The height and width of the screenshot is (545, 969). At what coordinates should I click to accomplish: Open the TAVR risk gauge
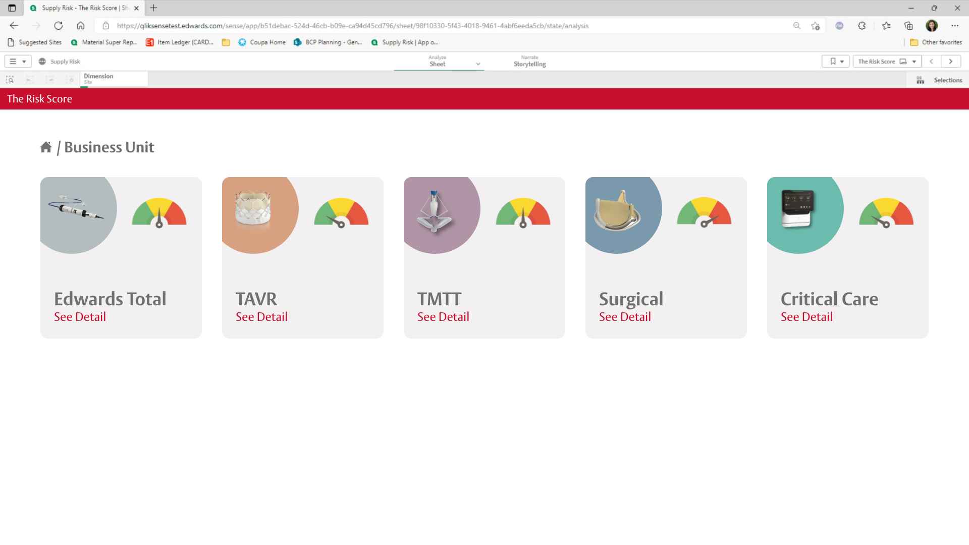[x=341, y=213]
